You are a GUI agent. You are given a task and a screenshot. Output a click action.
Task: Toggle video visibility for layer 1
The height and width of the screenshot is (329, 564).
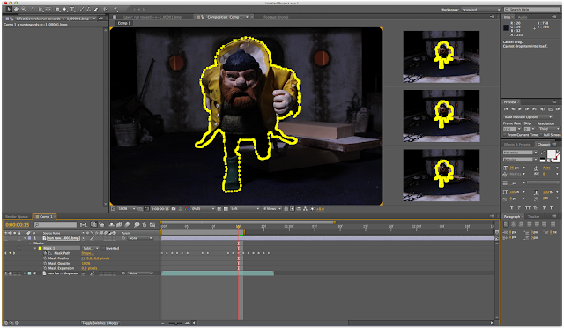tap(6, 238)
